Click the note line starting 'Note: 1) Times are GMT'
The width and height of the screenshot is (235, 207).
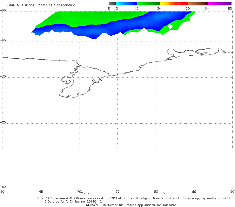(x=133, y=198)
